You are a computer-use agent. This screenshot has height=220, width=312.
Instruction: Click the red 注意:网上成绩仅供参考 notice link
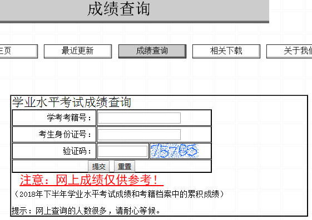coord(92,180)
